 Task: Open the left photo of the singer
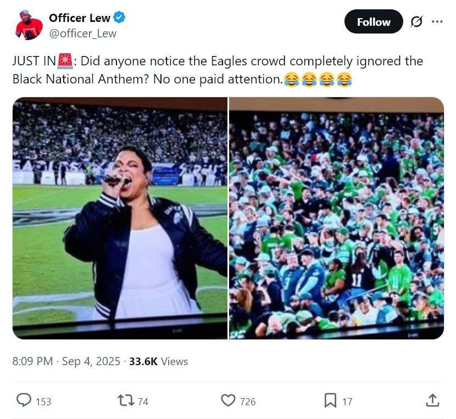click(x=120, y=218)
